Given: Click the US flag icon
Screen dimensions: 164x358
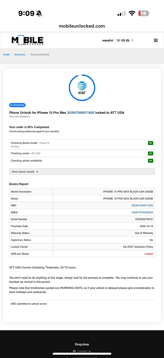Looking at the screenshot, I should [x=118, y=40].
